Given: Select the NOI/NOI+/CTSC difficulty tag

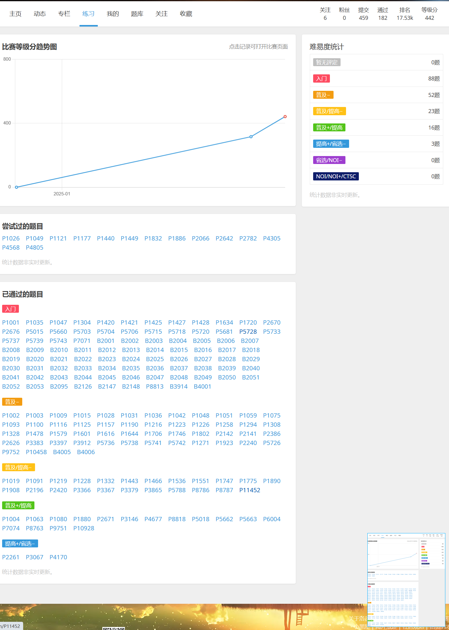Looking at the screenshot, I should 336,176.
